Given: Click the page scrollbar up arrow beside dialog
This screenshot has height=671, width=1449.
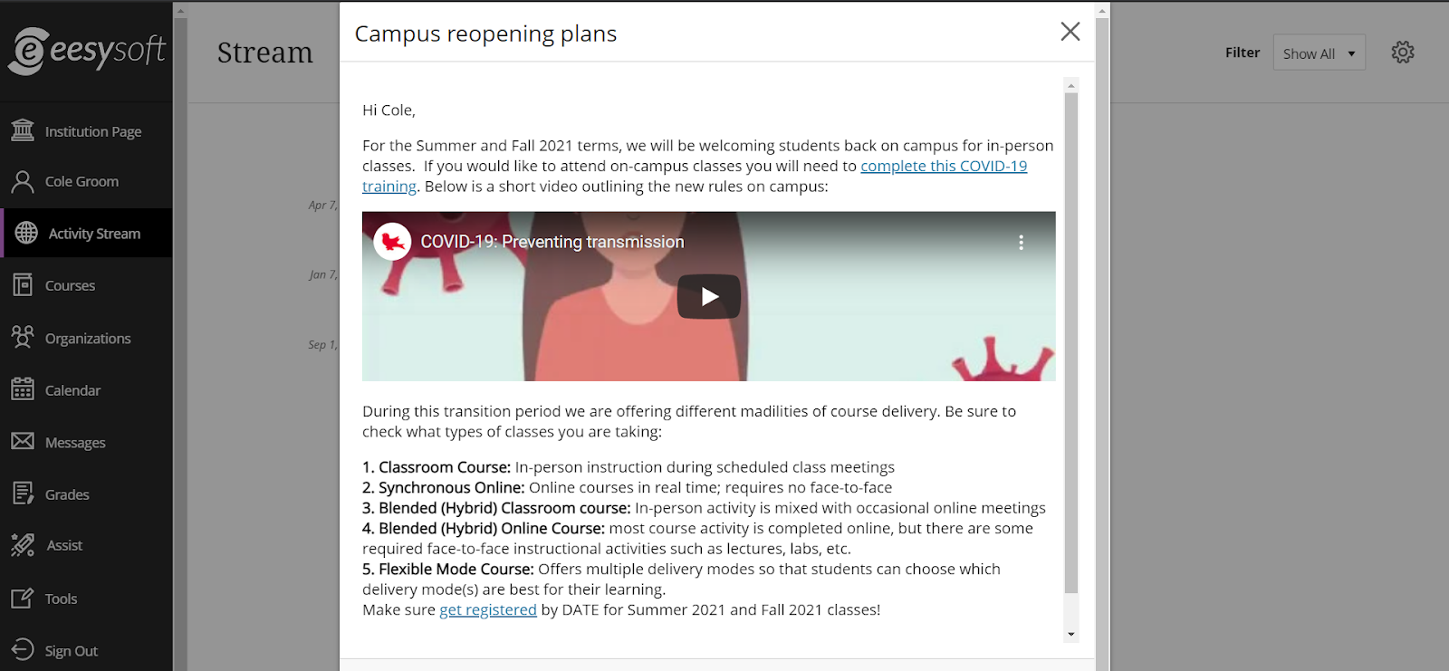Looking at the screenshot, I should tap(1102, 11).
